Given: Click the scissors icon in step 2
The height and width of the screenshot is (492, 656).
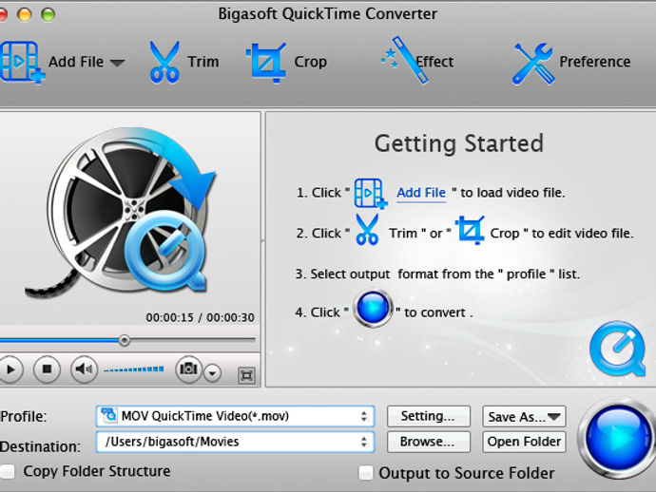Looking at the screenshot, I should click(367, 230).
